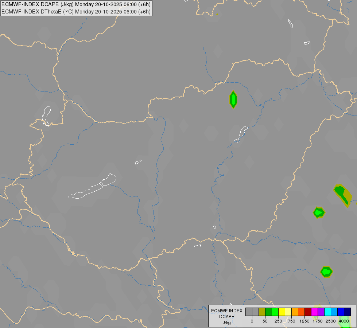The height and width of the screenshot is (328, 357).
Task: Click the elongated olive and green DCAPE patch
Action: [x=343, y=195]
